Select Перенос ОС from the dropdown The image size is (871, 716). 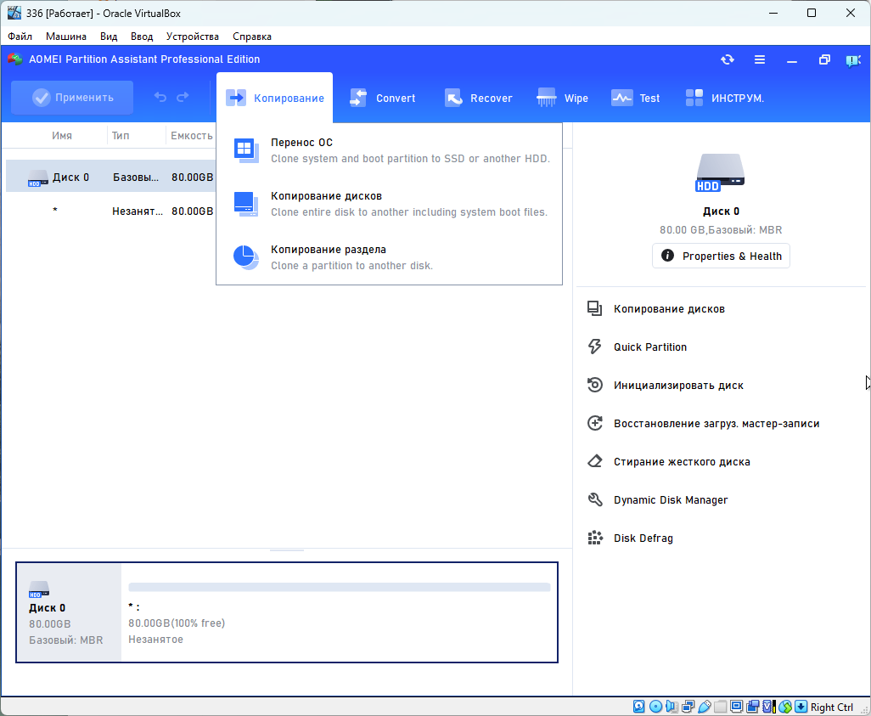[301, 143]
